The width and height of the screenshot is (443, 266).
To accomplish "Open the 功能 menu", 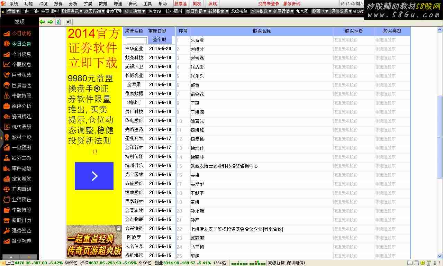I will [29, 4].
